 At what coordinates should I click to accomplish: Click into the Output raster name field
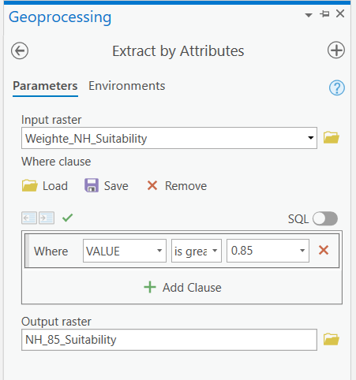pyautogui.click(x=169, y=340)
